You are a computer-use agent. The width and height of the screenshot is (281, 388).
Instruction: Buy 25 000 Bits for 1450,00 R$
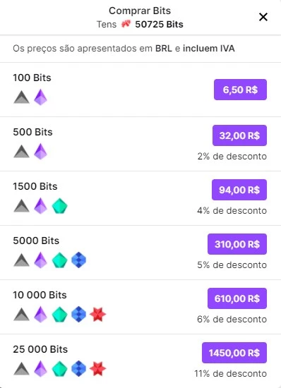[234, 353]
